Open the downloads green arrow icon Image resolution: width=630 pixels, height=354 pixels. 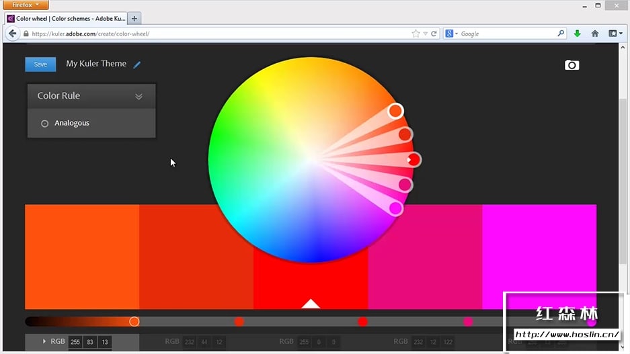(578, 34)
